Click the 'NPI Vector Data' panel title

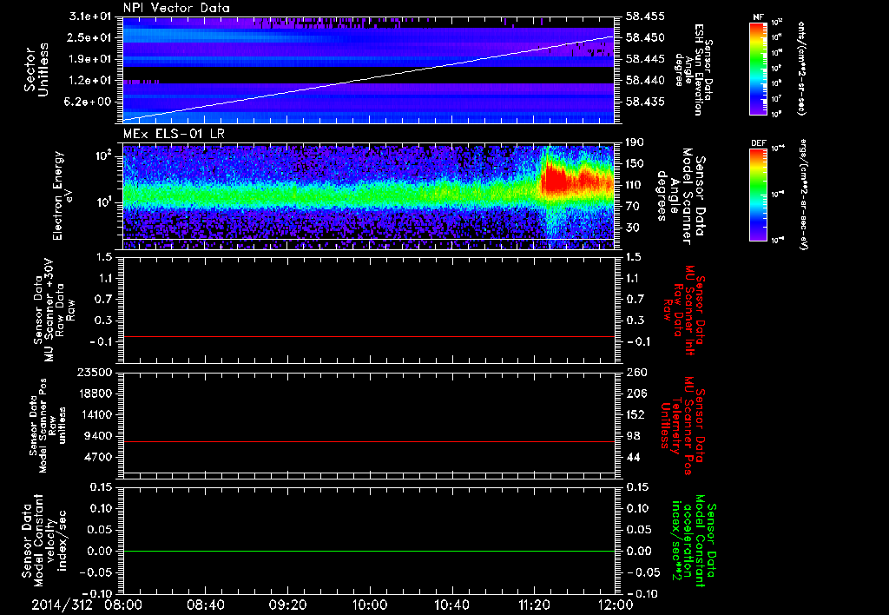click(x=176, y=8)
